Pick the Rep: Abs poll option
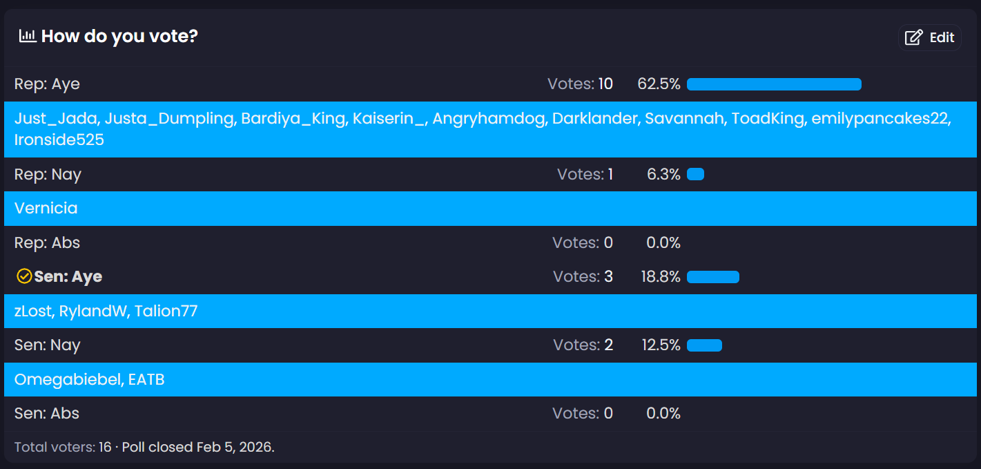Image resolution: width=981 pixels, height=469 pixels. click(x=47, y=243)
